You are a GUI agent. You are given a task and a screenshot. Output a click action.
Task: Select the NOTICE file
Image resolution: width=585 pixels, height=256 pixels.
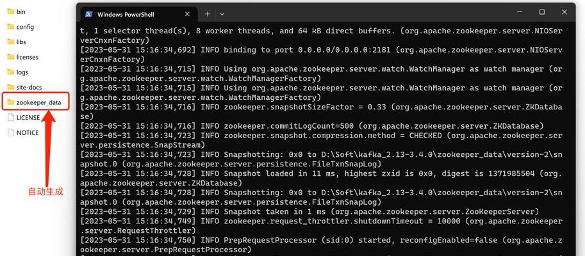click(23, 132)
